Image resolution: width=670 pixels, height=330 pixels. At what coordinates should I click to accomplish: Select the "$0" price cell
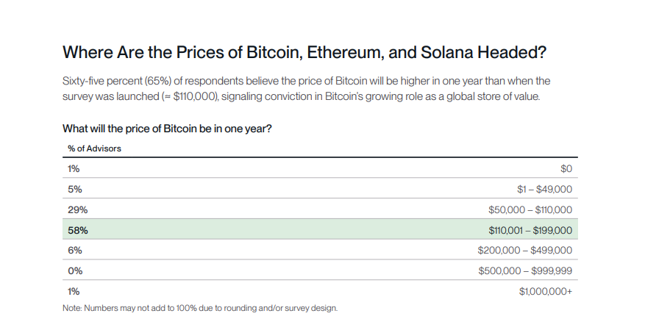pyautogui.click(x=566, y=168)
